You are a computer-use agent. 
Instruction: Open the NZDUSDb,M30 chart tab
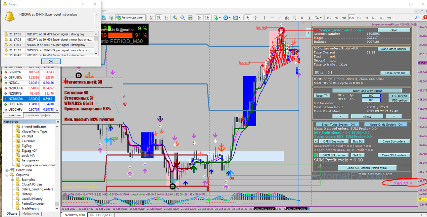pos(101,215)
